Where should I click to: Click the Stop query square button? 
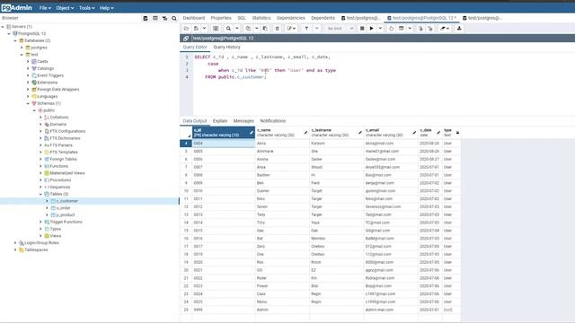(x=362, y=29)
